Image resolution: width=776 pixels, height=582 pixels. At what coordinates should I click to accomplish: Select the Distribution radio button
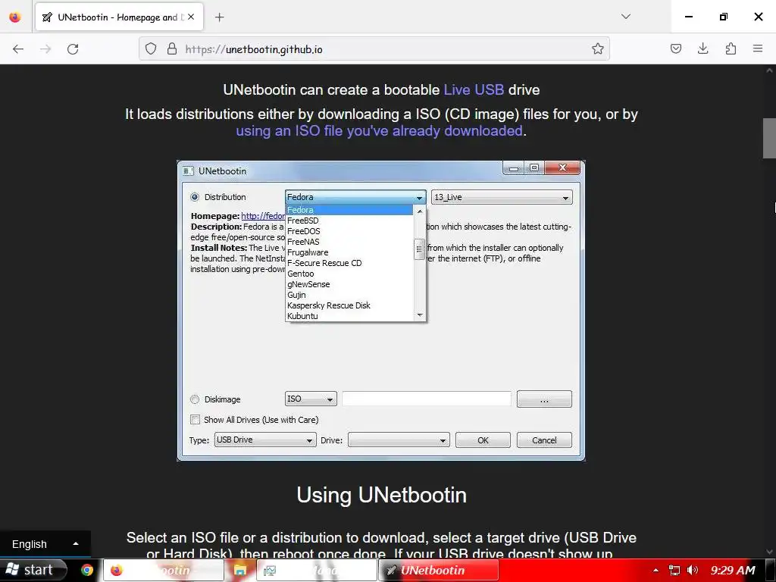195,197
